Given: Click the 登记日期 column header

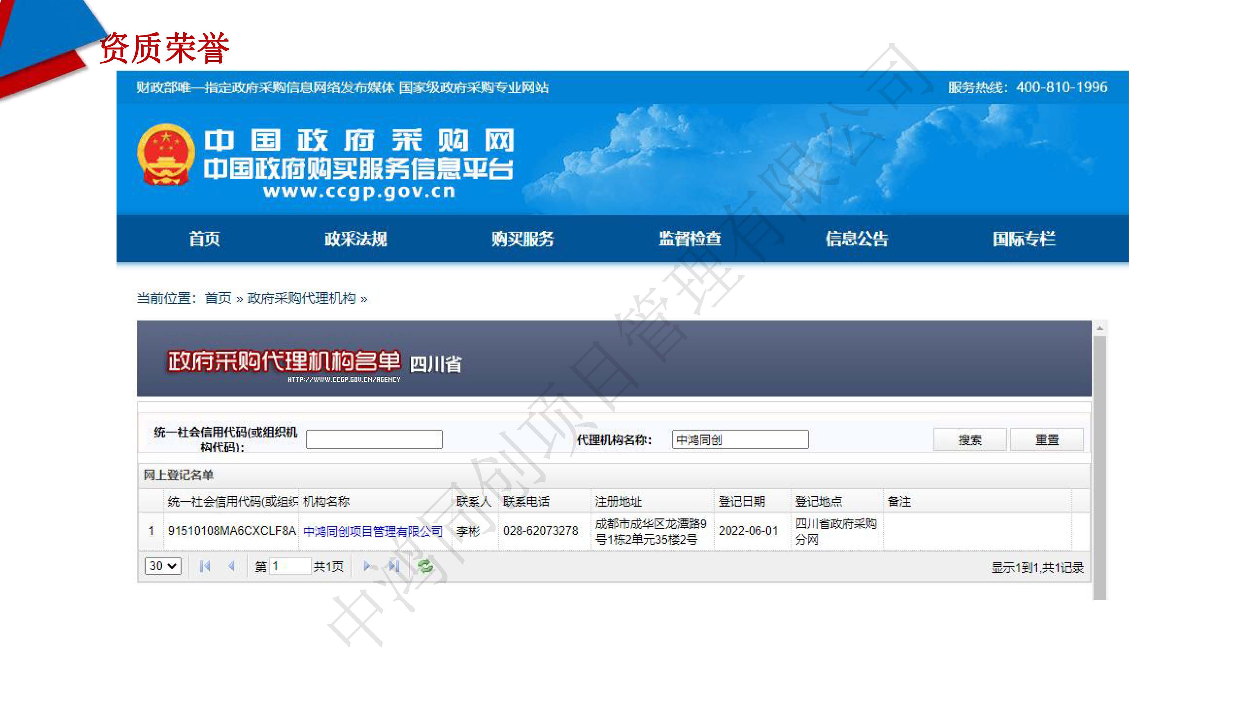Looking at the screenshot, I should pos(753,501).
